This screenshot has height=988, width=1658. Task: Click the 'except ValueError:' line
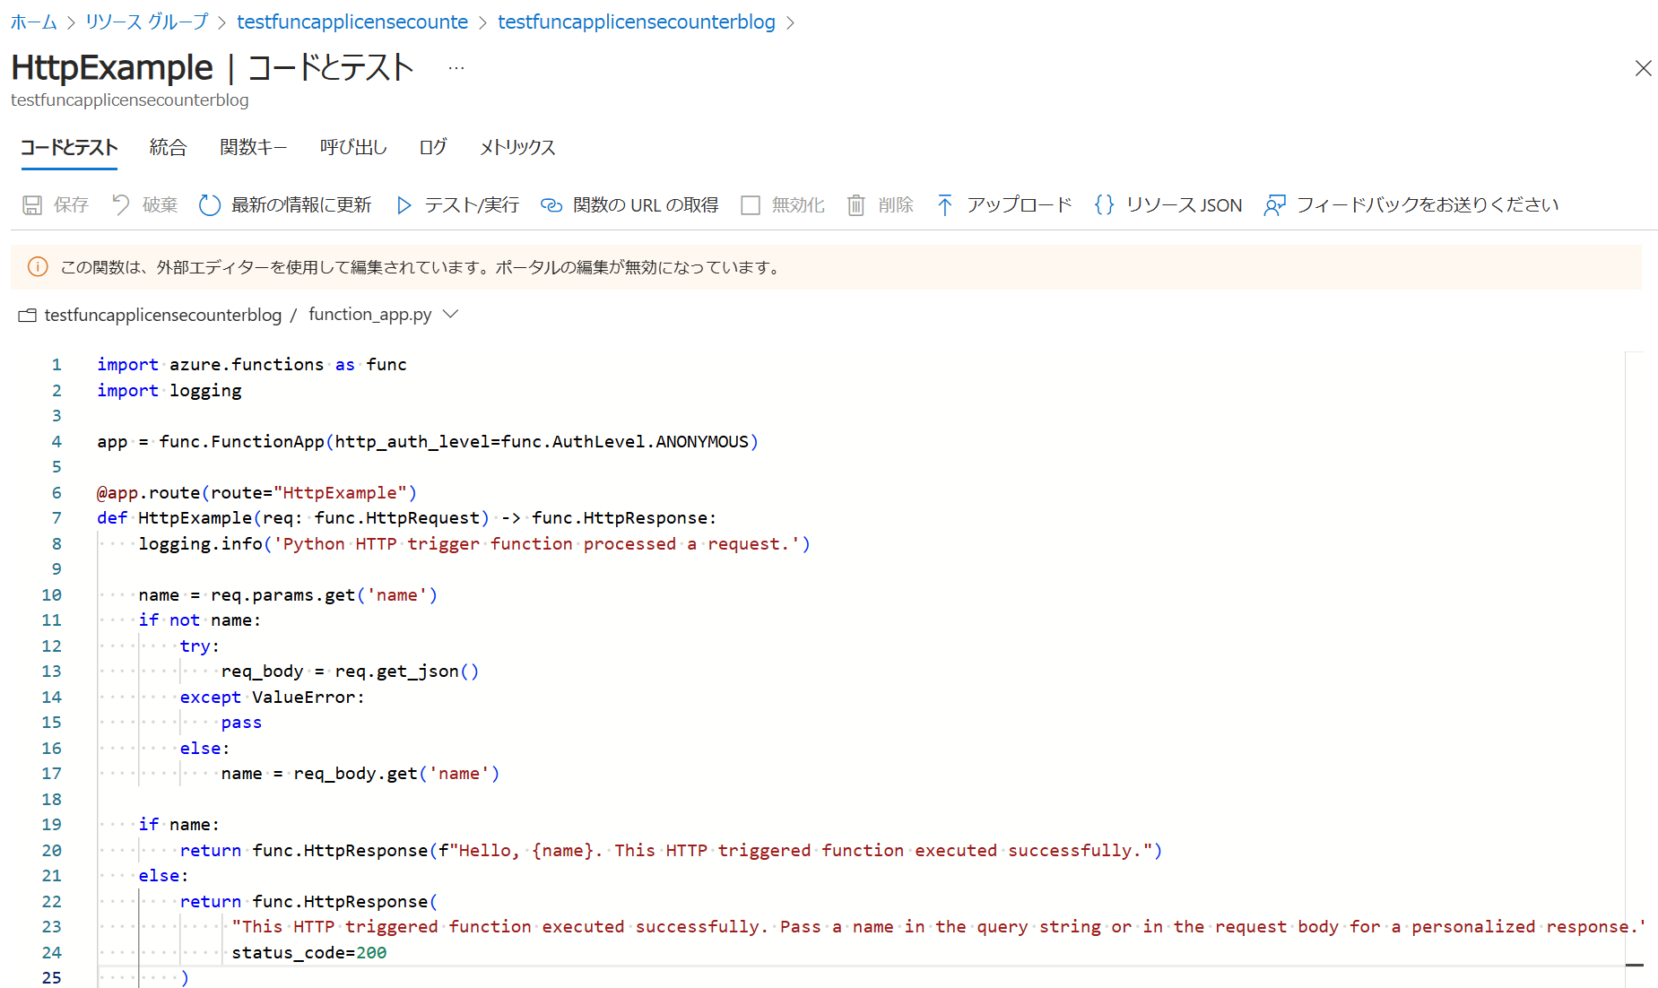[273, 697]
